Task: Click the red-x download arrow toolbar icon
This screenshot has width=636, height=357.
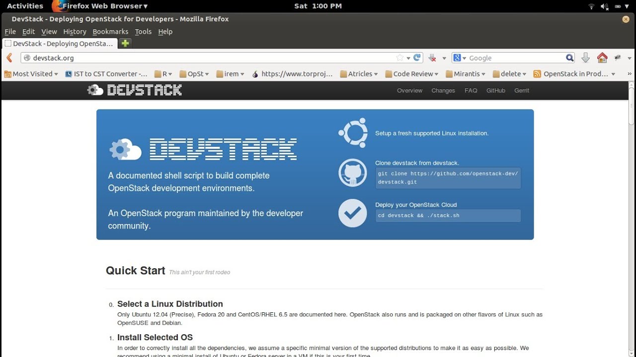Action: pos(432,58)
